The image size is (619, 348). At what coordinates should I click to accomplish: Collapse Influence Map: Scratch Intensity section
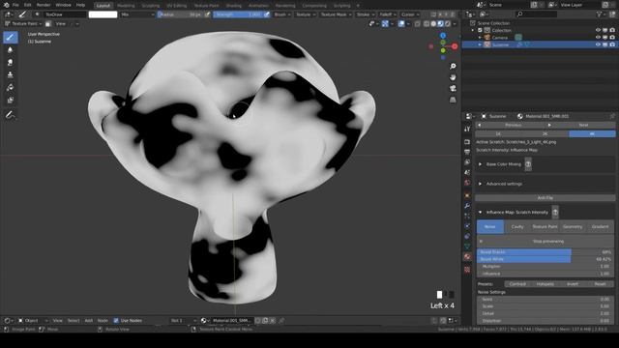click(x=480, y=213)
